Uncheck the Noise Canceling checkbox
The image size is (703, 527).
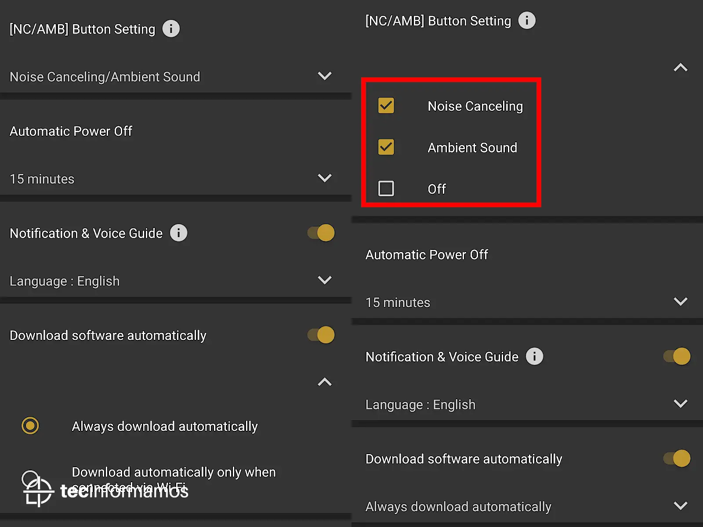point(386,105)
